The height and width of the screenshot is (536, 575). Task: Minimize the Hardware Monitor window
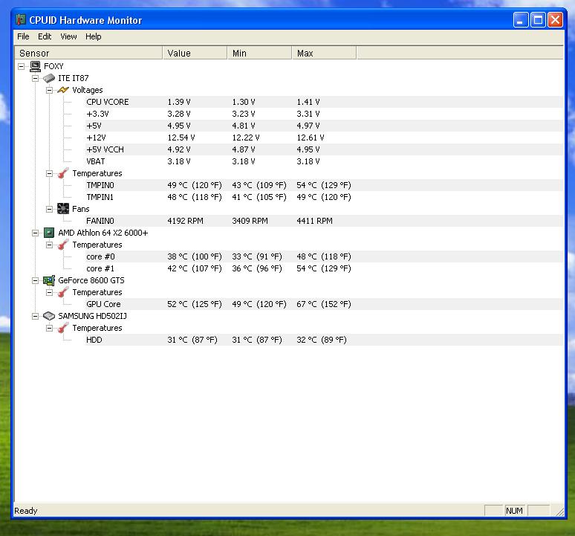pos(521,20)
